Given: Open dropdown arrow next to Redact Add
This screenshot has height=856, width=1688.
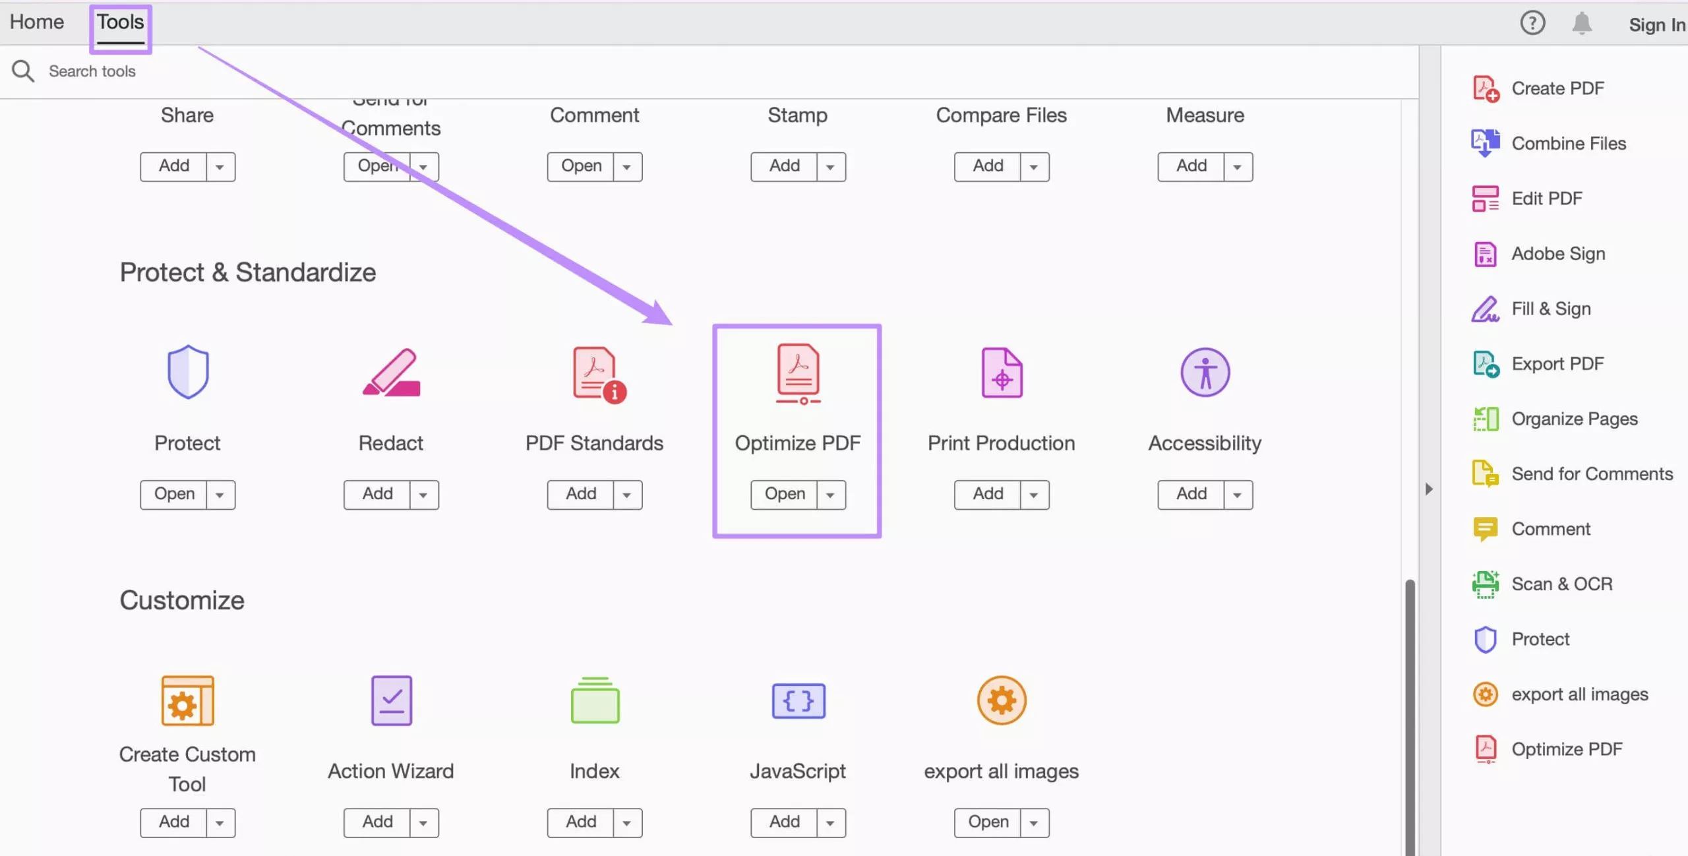Looking at the screenshot, I should click(x=423, y=495).
